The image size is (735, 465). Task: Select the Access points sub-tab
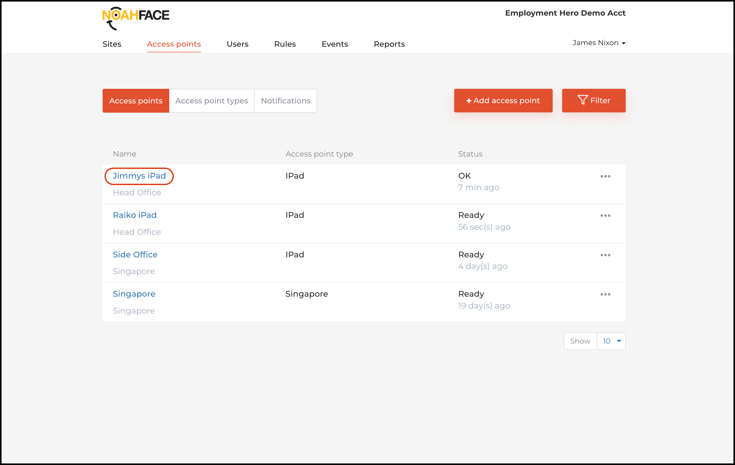135,101
